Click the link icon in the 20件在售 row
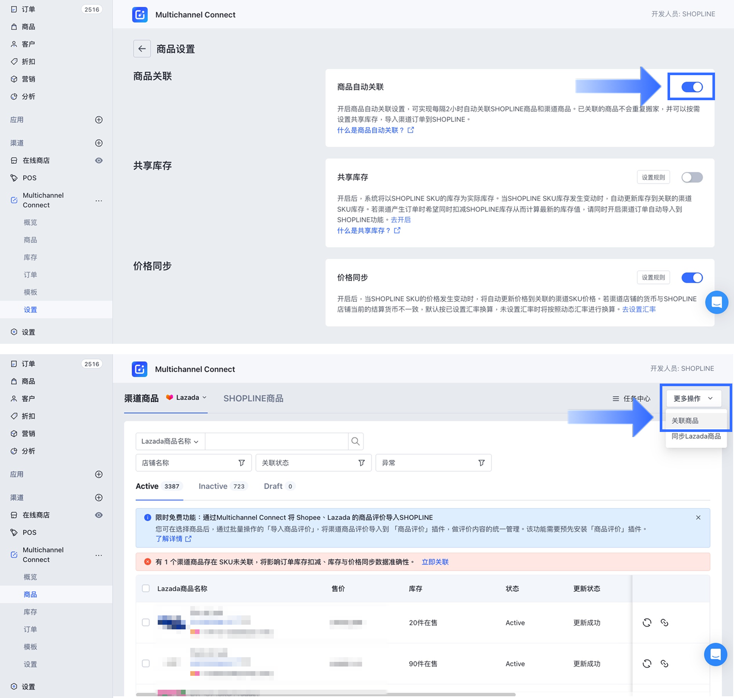Viewport: 734px width, 698px height. (664, 622)
